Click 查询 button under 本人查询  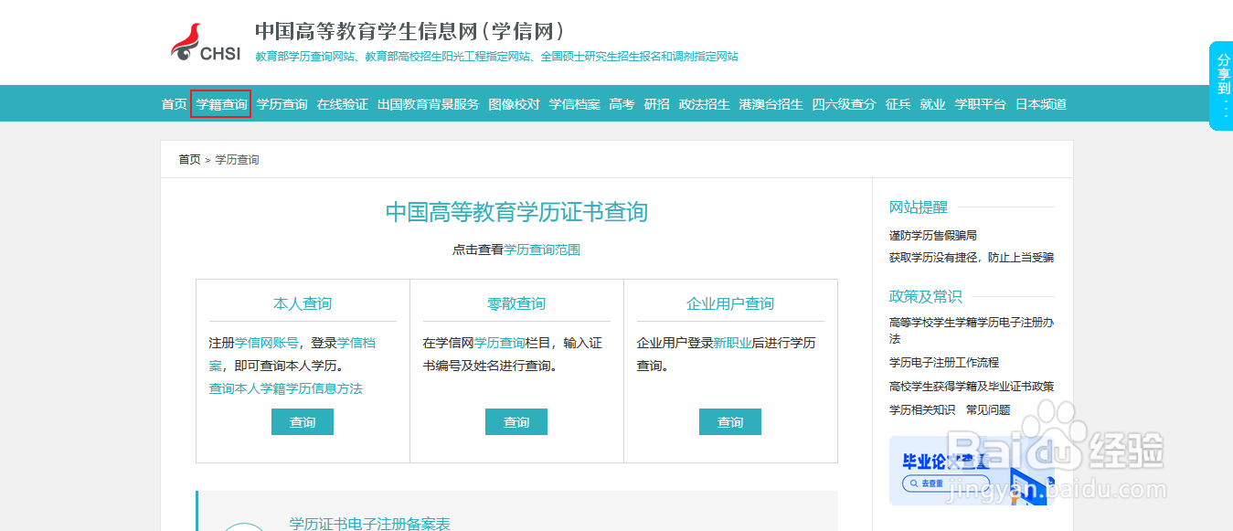303,422
